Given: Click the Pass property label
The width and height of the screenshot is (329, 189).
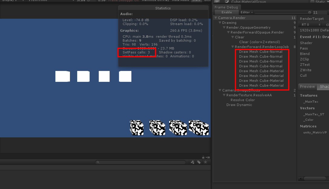Looking at the screenshot, I should tap(304, 48).
